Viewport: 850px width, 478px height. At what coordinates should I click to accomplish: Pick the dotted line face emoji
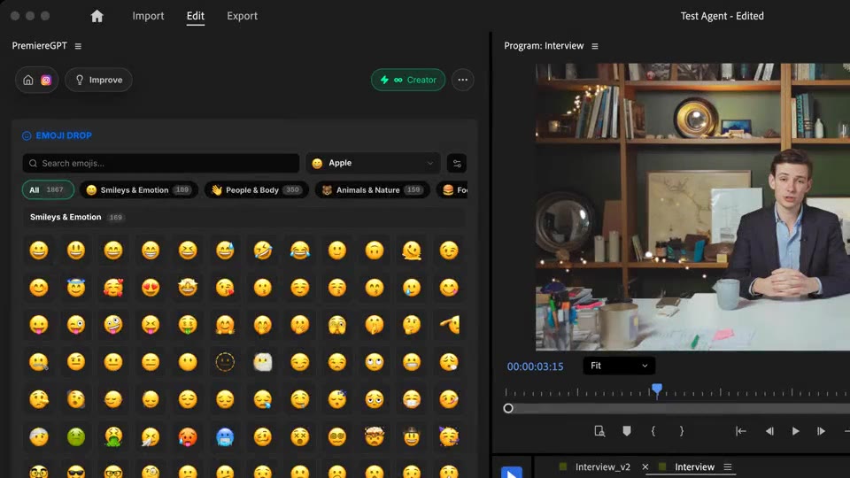tap(225, 362)
